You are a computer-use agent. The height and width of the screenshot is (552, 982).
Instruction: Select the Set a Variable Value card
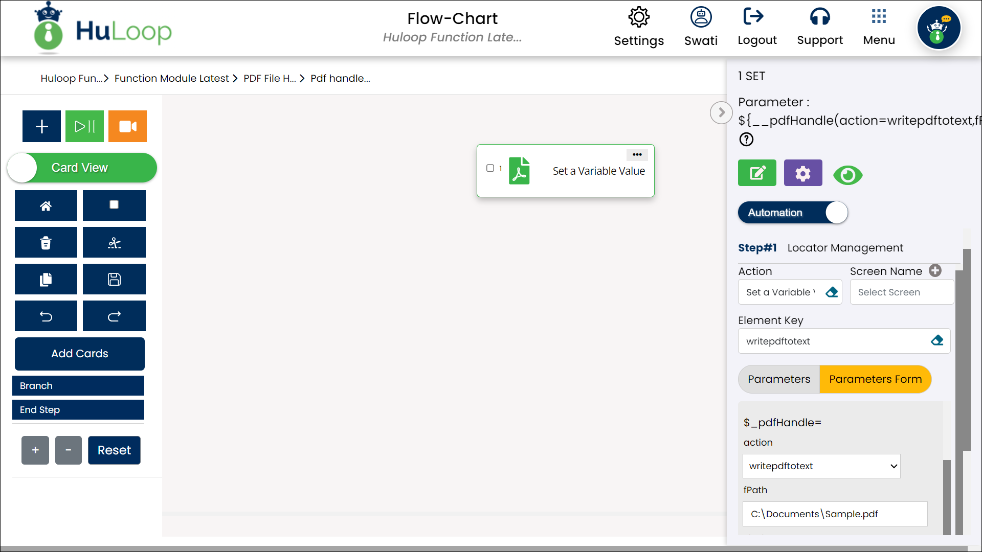(x=565, y=171)
